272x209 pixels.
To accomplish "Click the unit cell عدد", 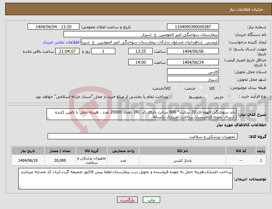I will coord(123,161).
